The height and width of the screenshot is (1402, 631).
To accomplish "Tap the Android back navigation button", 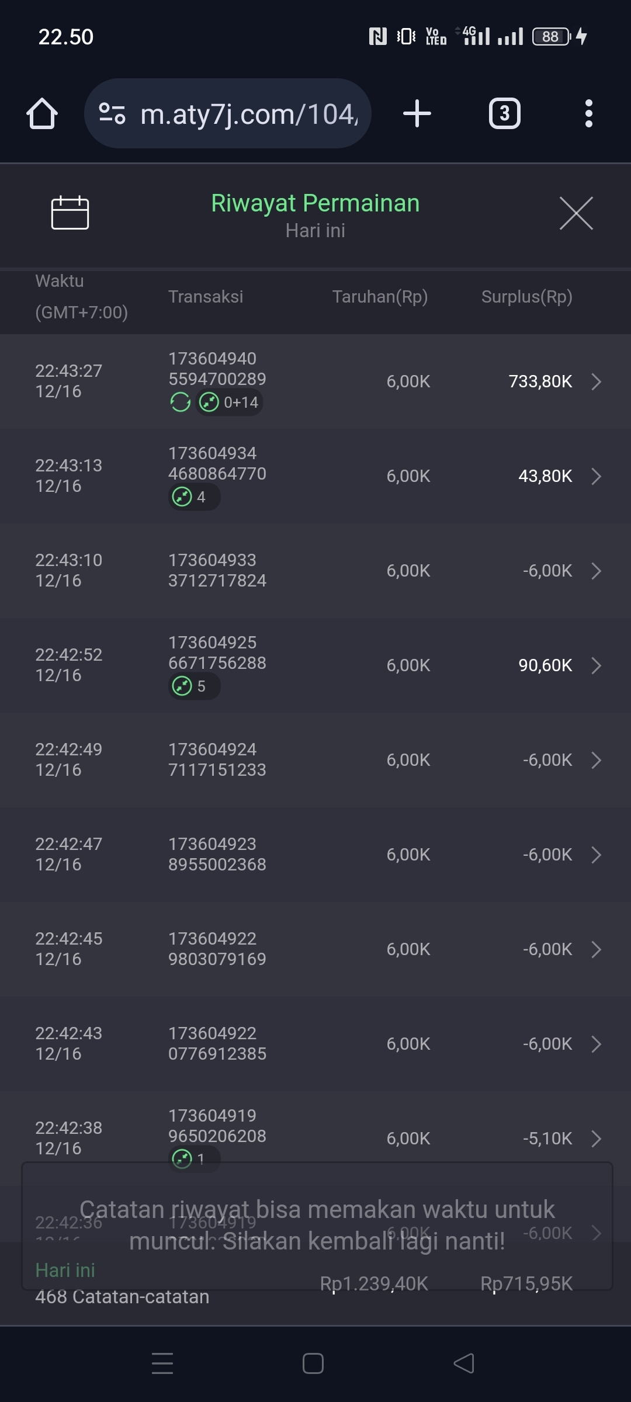I will coord(464,1363).
